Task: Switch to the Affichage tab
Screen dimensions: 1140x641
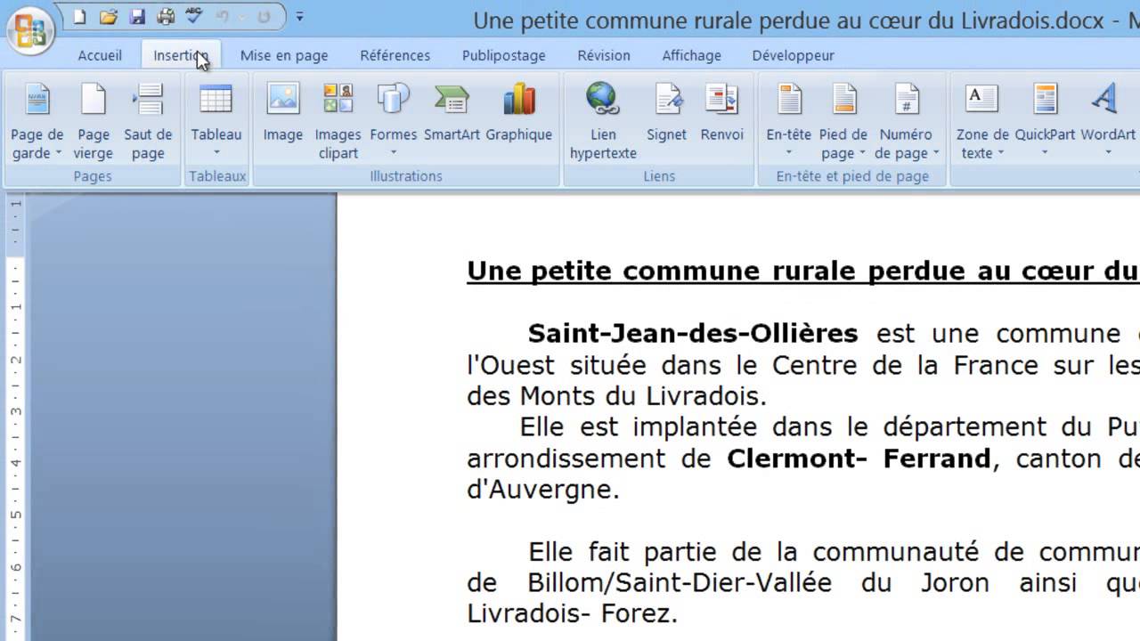Action: click(x=692, y=55)
